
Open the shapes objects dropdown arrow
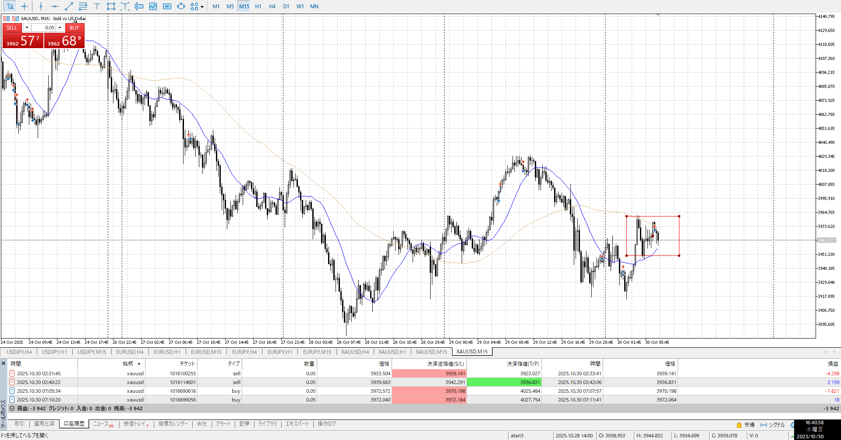[x=202, y=7]
